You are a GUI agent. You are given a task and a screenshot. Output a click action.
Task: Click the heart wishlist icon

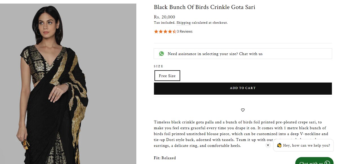pos(243,110)
